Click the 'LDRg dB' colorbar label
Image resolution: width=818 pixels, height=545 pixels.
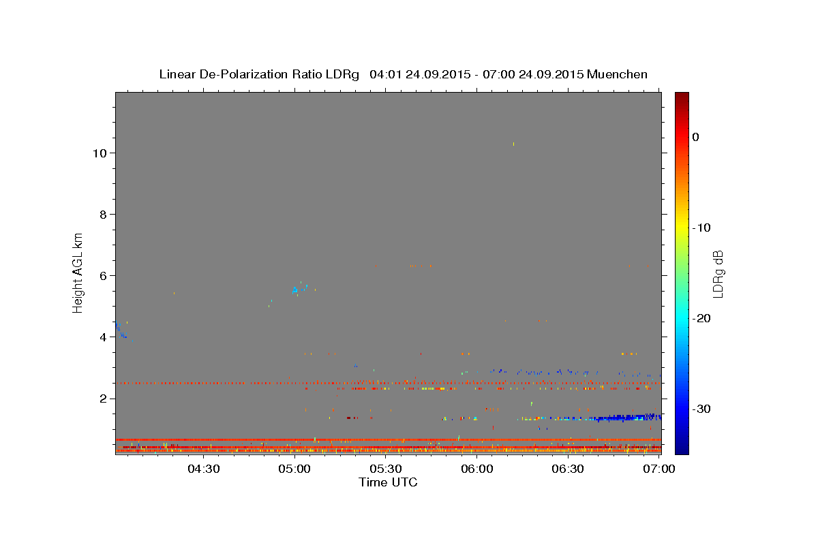tap(718, 273)
